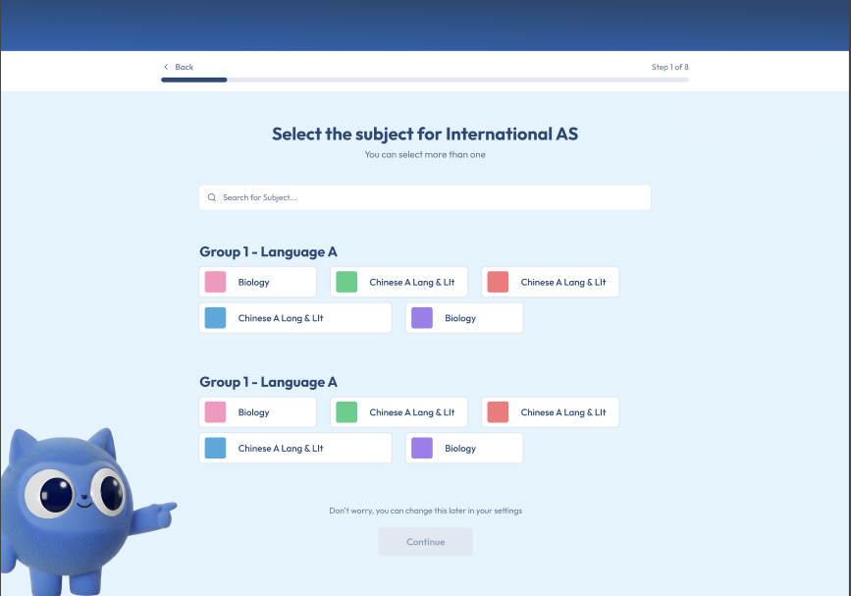Pick blue Chinese A Lang & Lit in lower group
Image resolution: width=851 pixels, height=596 pixels.
(294, 449)
